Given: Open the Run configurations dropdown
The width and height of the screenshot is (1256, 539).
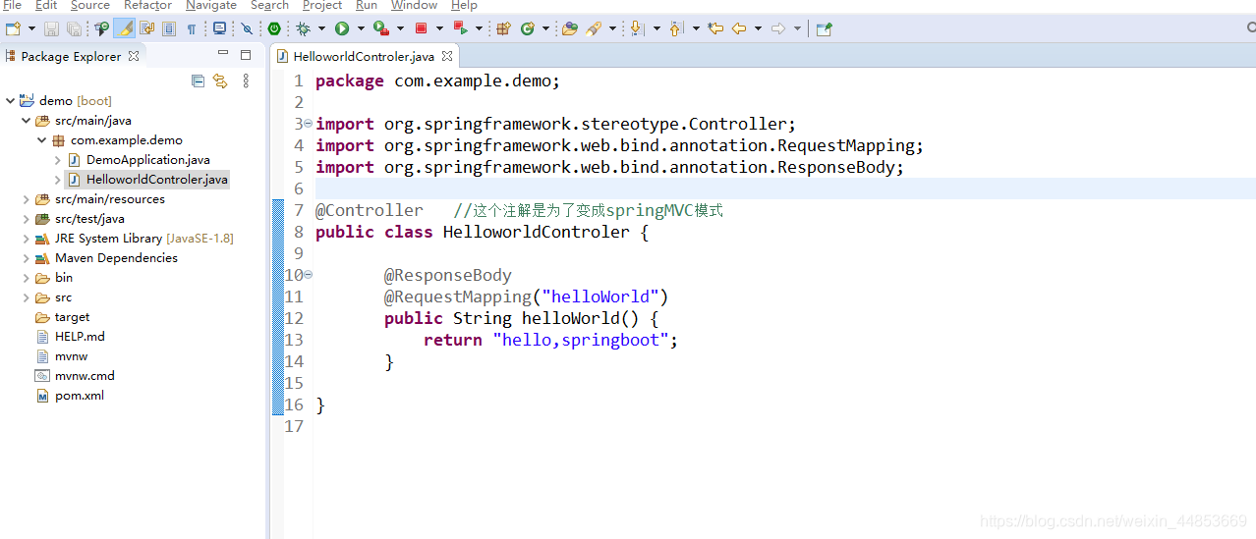Looking at the screenshot, I should tap(361, 28).
